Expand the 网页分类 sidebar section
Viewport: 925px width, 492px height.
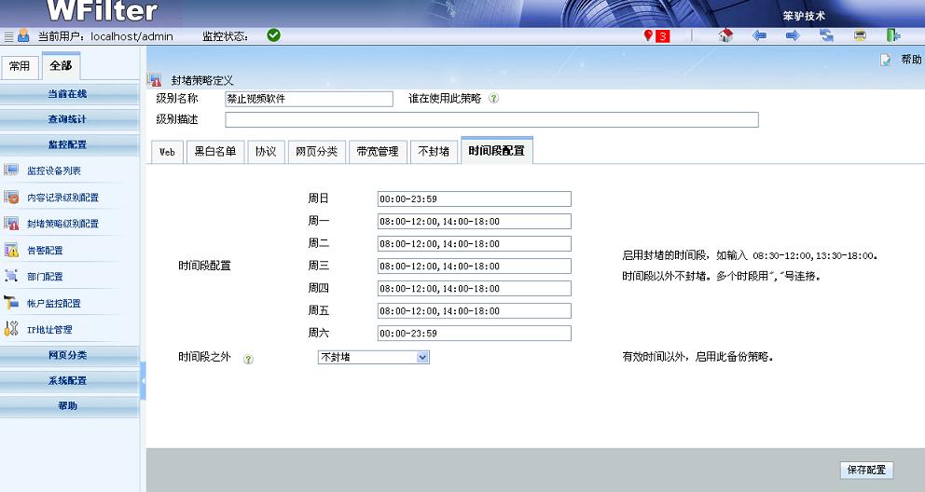tap(68, 355)
